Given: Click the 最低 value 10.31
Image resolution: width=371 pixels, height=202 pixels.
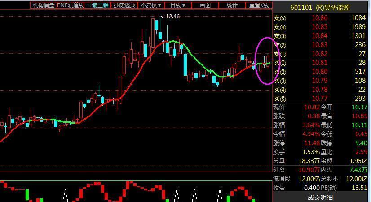Looking at the screenshot, I should (359, 125).
